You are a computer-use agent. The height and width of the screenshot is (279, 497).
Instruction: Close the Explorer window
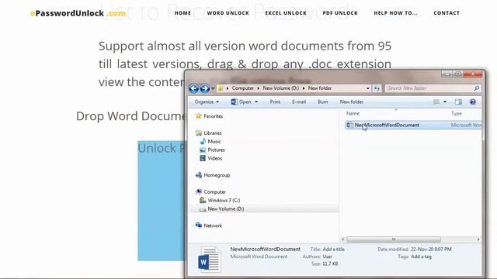click(x=473, y=74)
